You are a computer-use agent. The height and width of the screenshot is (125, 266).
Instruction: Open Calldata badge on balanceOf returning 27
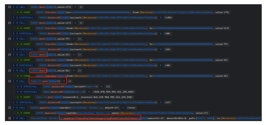tap(65, 102)
